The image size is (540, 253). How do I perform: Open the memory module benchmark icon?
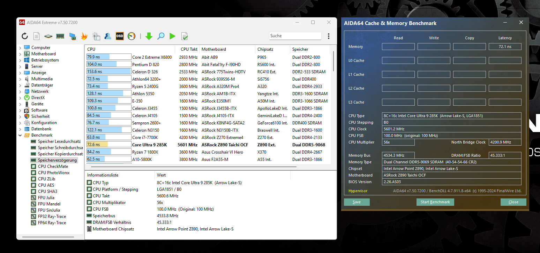60,36
